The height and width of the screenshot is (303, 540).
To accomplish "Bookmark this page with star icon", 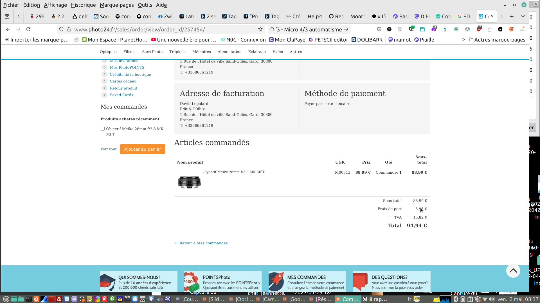I will 260,29.
